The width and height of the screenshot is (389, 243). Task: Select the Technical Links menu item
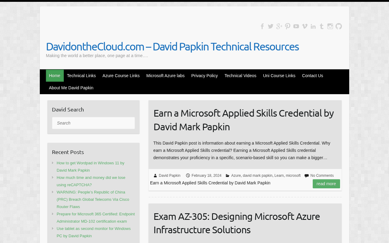click(81, 76)
